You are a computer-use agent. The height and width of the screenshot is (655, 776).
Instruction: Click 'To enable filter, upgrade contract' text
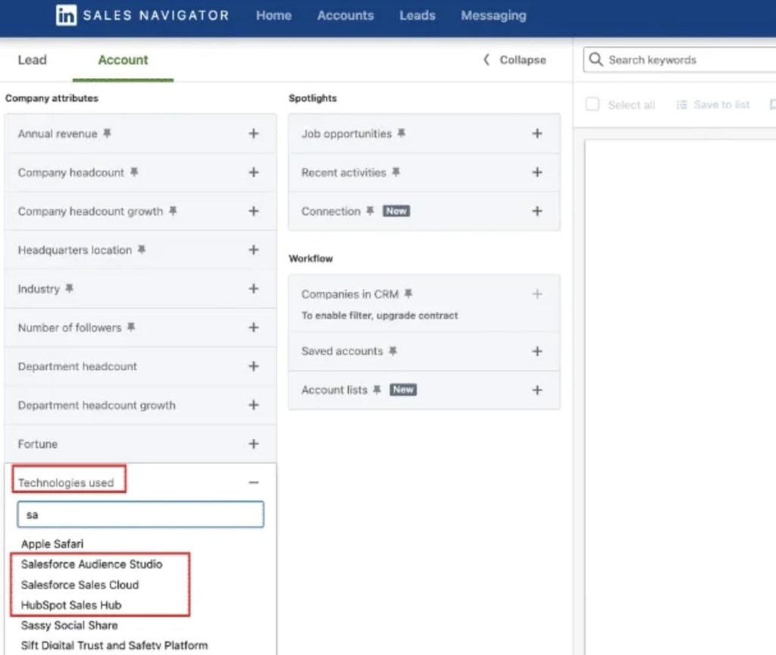click(380, 315)
